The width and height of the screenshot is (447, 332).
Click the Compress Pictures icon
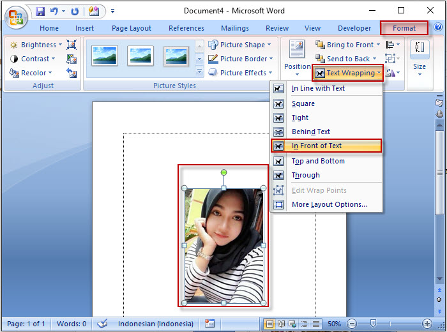click(x=72, y=45)
